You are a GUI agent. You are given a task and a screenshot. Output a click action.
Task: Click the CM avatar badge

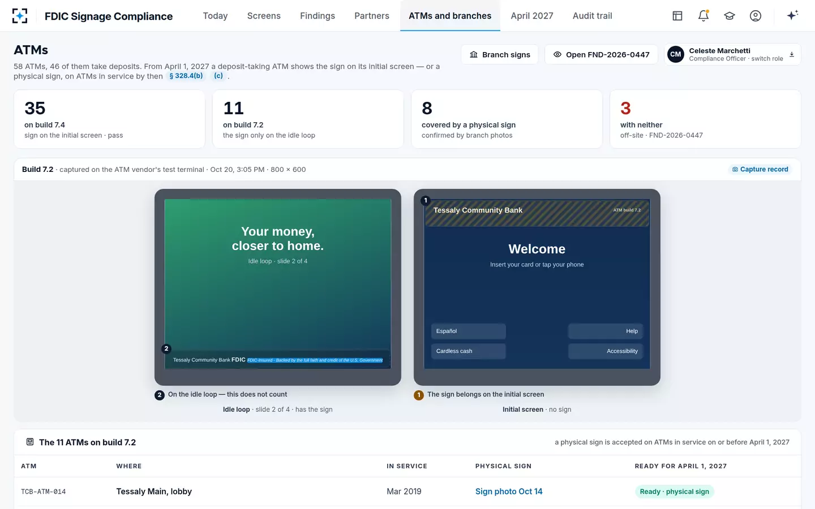tap(676, 54)
